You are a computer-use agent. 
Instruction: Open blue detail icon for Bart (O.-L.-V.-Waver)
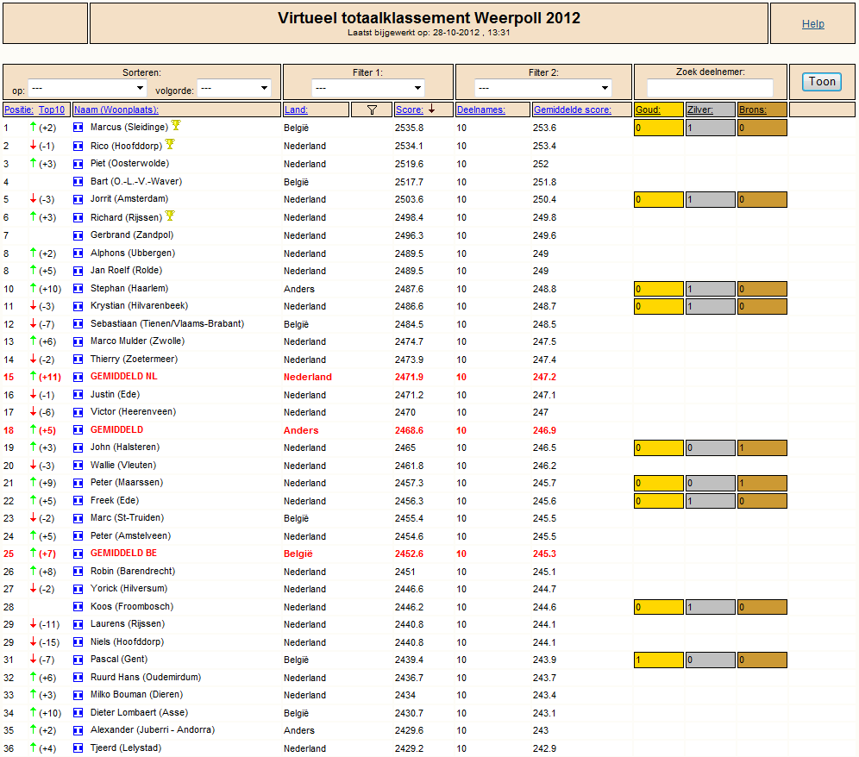(x=78, y=181)
